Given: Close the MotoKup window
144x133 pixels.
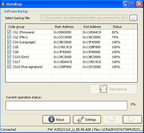Looking at the screenshot, I should tap(139, 4).
